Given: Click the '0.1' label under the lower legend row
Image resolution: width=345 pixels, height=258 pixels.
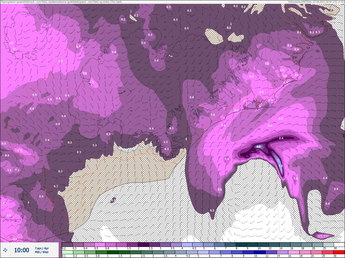Looking at the screenshot, I should [x=64, y=256].
